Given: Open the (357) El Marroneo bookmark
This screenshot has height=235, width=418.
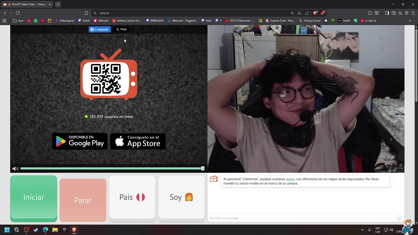Looking at the screenshot, I should tap(240, 21).
